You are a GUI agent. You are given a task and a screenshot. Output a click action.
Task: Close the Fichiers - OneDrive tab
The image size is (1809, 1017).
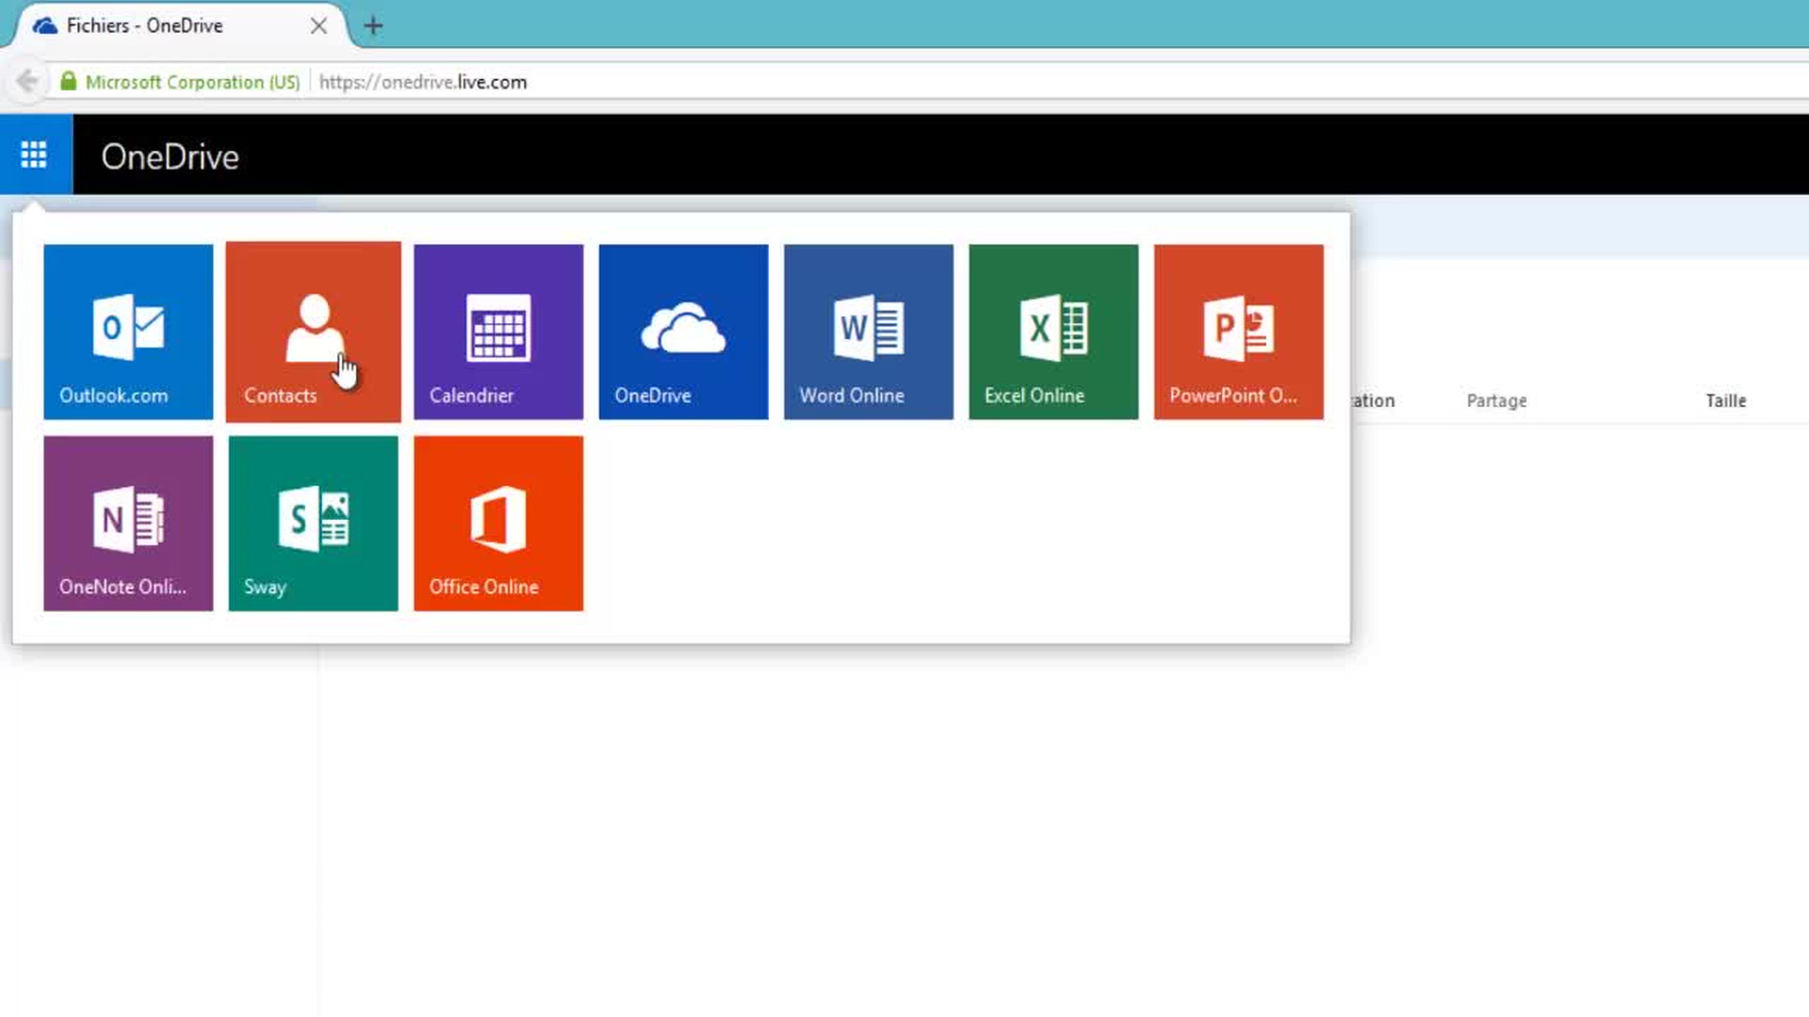[x=318, y=26]
